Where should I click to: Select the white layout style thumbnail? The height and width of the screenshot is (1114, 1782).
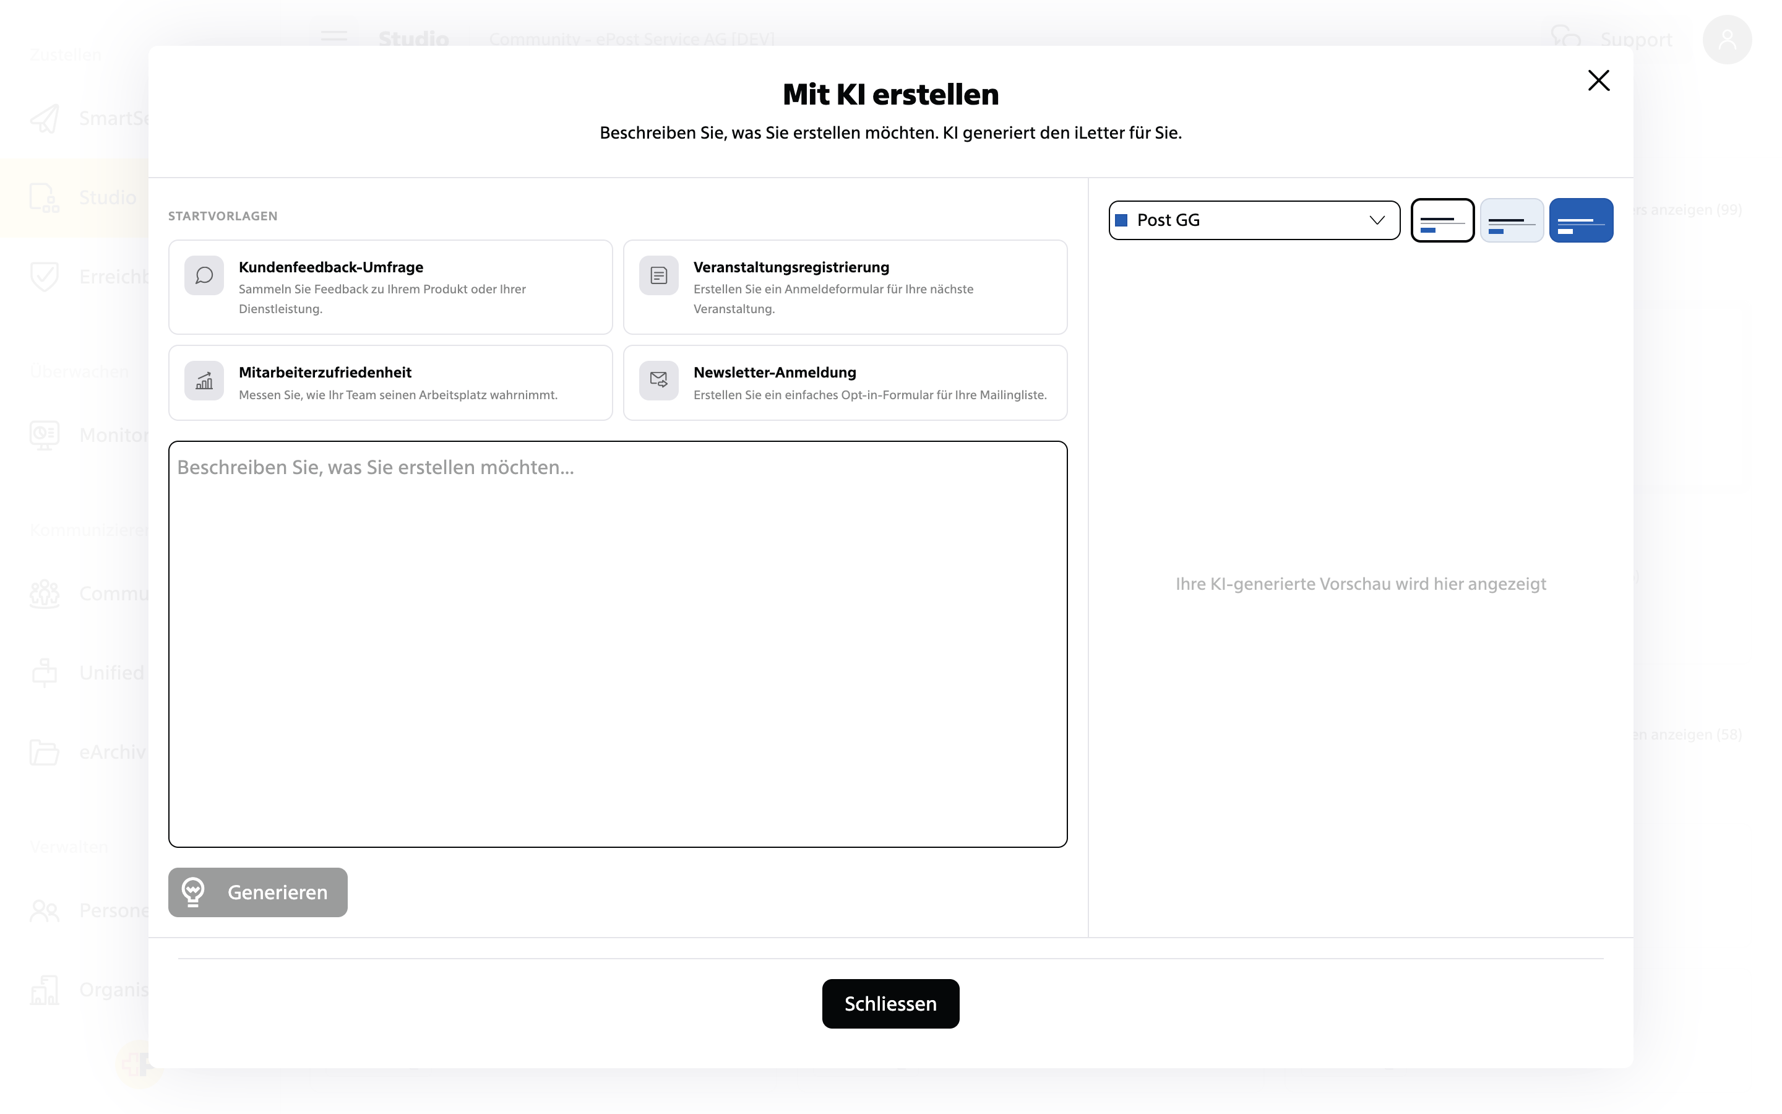point(1442,220)
